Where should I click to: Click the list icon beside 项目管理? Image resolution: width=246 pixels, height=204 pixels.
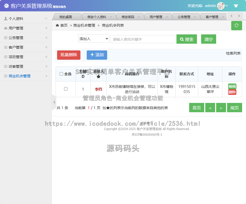tap(6, 57)
